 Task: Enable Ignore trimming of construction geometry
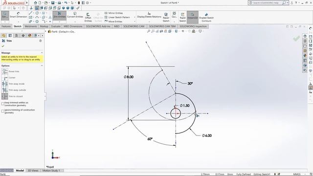click(x=3, y=111)
